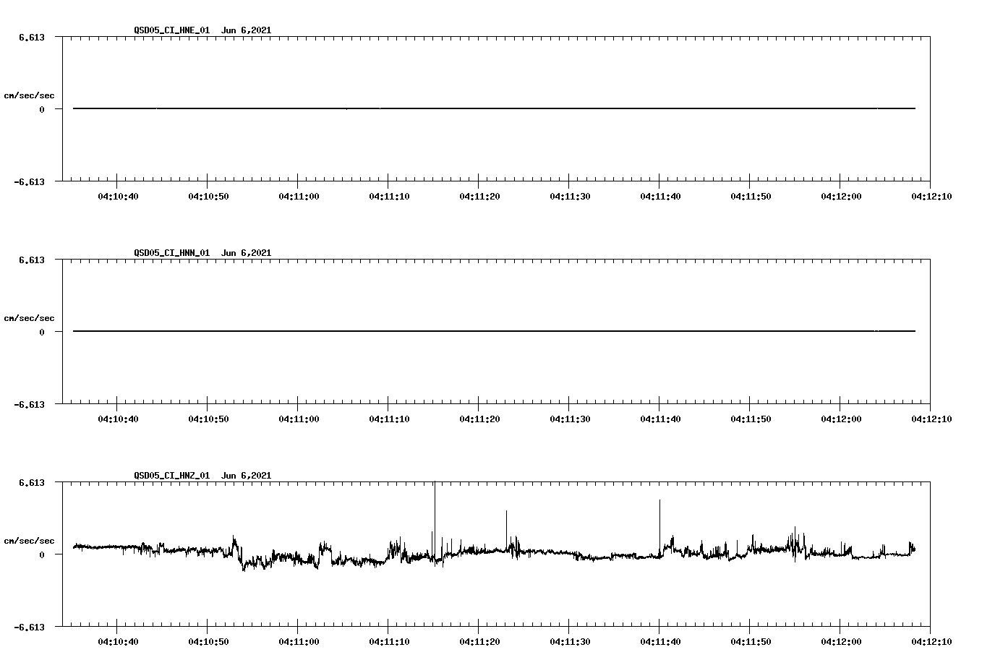Click the 04:11:30 time label on HNN plot

click(570, 419)
